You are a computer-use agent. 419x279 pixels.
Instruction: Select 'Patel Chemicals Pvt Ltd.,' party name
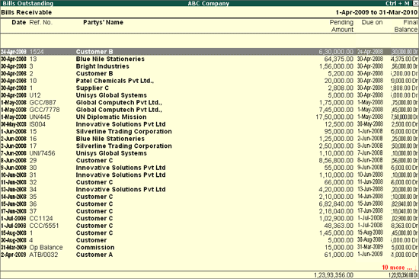coord(115,81)
